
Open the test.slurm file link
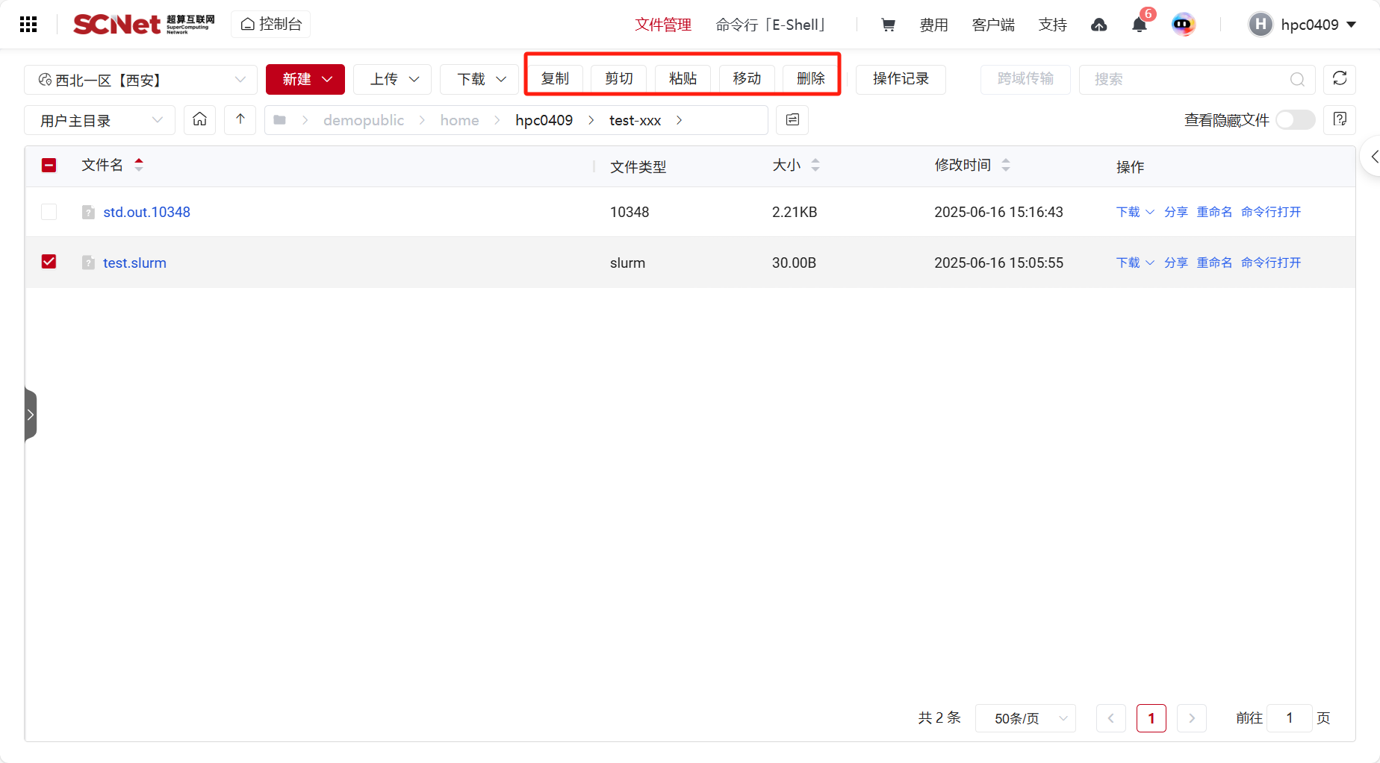134,263
